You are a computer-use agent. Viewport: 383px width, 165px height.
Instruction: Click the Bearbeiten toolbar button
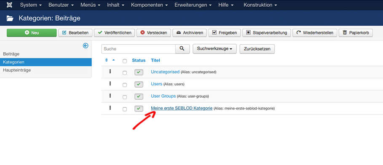pyautogui.click(x=75, y=33)
